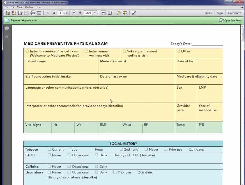Check the Other exam type checkbox
The height and width of the screenshot is (185, 245).
pos(179,51)
